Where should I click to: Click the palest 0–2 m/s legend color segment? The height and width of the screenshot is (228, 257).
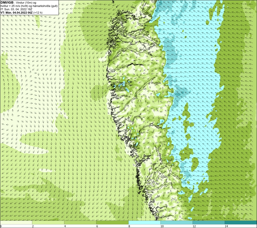[16, 223]
